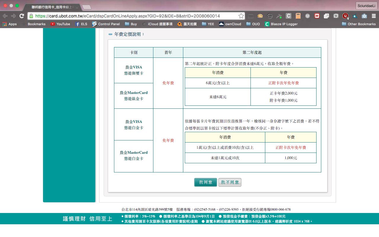Click the orange drawer cabinet extension icon

click(x=298, y=16)
